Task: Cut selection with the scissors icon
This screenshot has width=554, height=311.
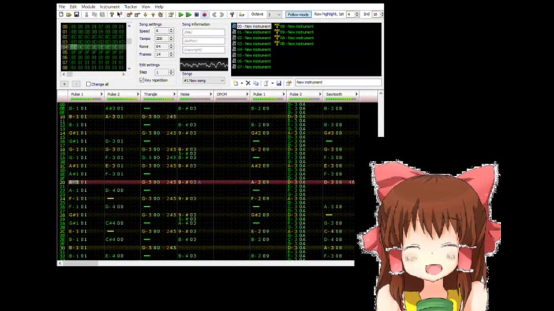Action: pyautogui.click(x=87, y=14)
